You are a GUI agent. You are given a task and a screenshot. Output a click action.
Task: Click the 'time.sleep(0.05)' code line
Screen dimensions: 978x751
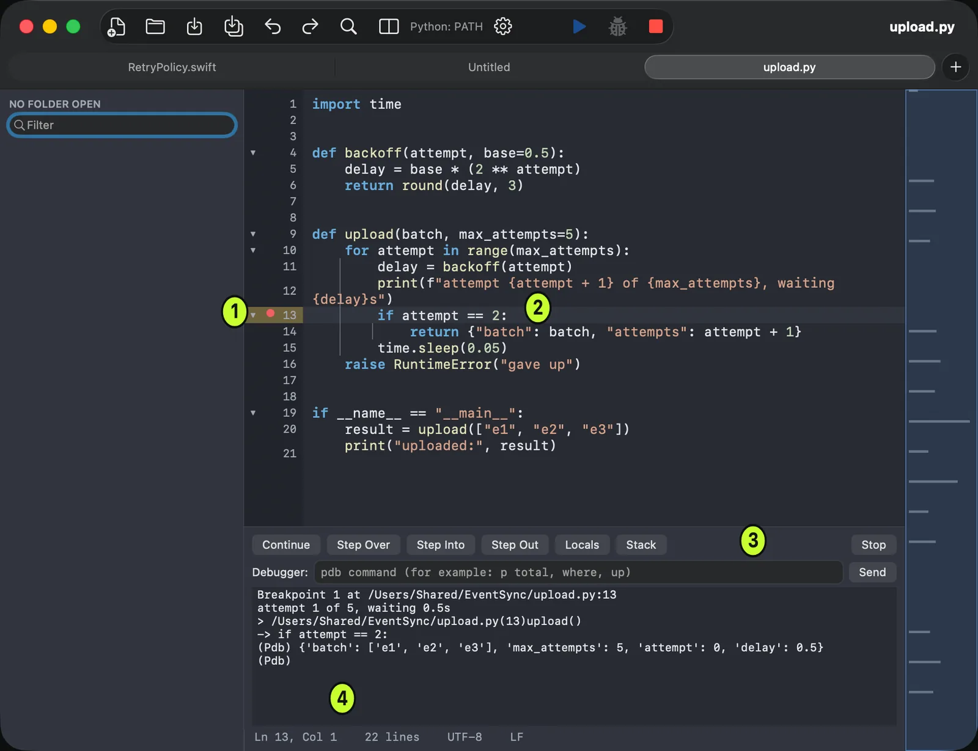click(442, 348)
